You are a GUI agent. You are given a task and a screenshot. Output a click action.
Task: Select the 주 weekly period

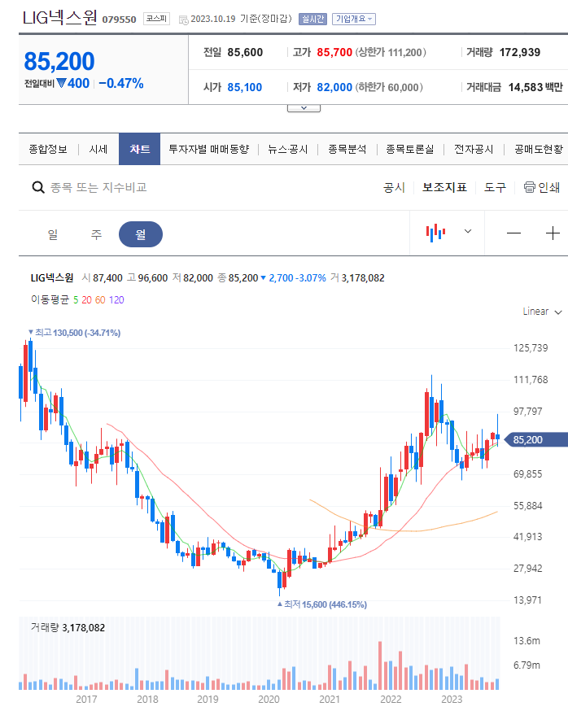click(96, 234)
